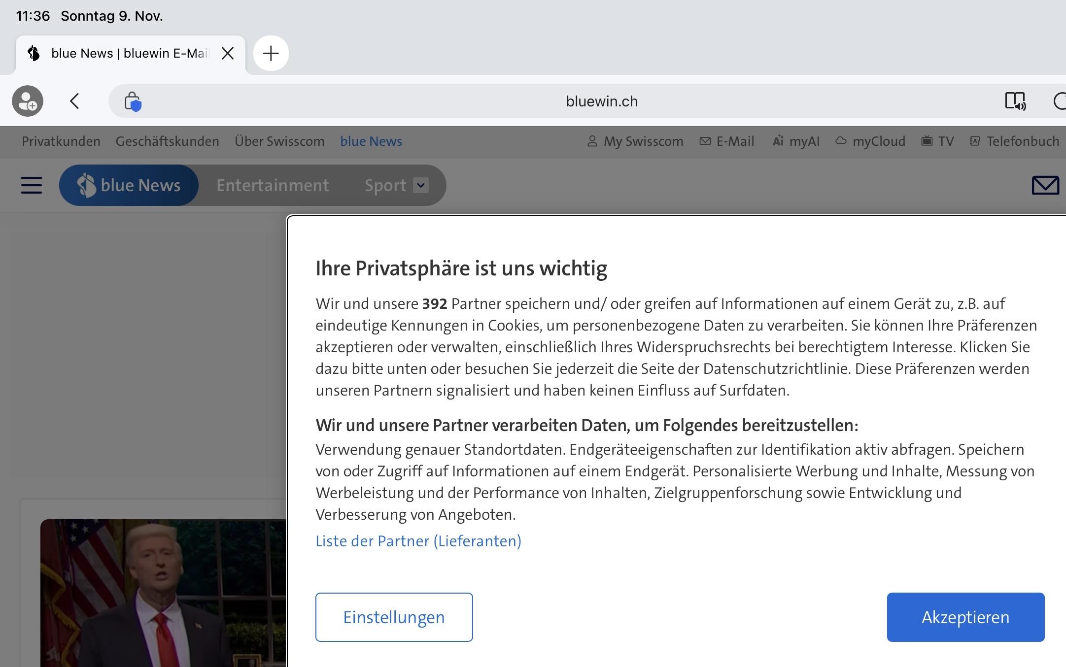
Task: Open Privatkunden menu item
Action: [x=61, y=141]
